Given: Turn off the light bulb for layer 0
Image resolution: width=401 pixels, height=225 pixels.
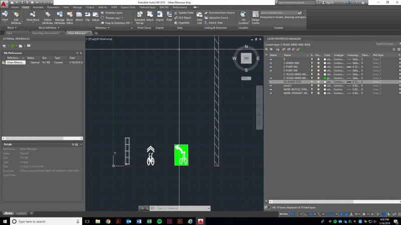Looking at the screenshot, I should 312,59.
